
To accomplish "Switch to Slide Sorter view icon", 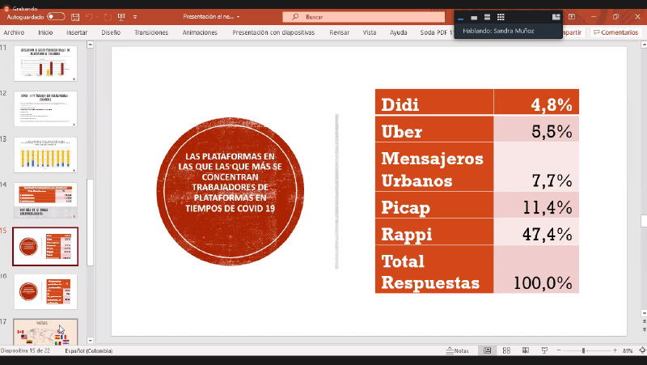I will [x=506, y=350].
